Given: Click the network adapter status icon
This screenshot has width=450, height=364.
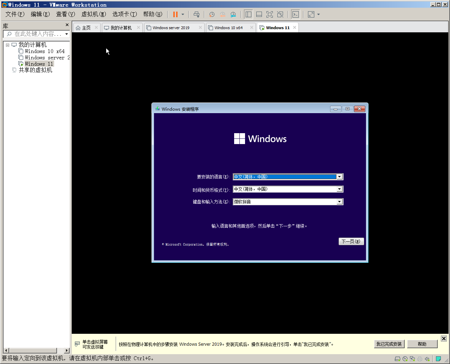Looking at the screenshot, I should (x=412, y=359).
